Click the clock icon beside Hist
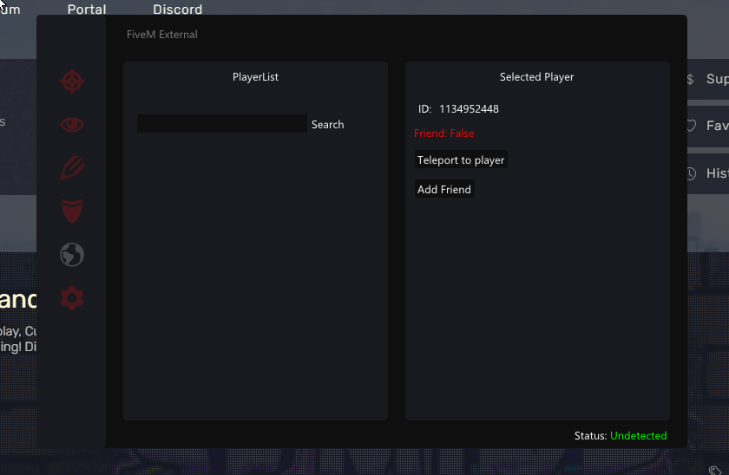Viewport: 729px width, 475px height. coord(692,173)
